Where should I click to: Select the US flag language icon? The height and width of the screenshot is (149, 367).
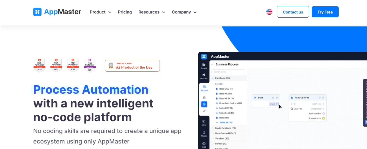click(269, 12)
